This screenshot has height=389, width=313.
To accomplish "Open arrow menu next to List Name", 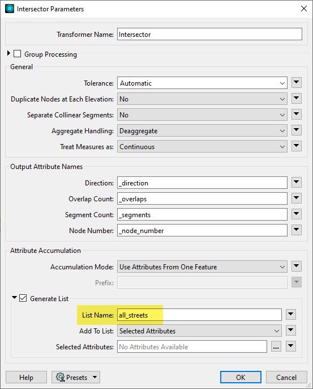I will pyautogui.click(x=291, y=314).
